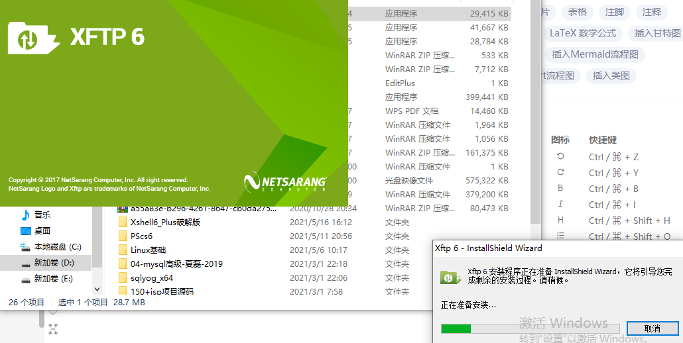Click the Ctrl / ⌘ + Shift + H shortcut
The width and height of the screenshot is (683, 343).
pyautogui.click(x=629, y=220)
